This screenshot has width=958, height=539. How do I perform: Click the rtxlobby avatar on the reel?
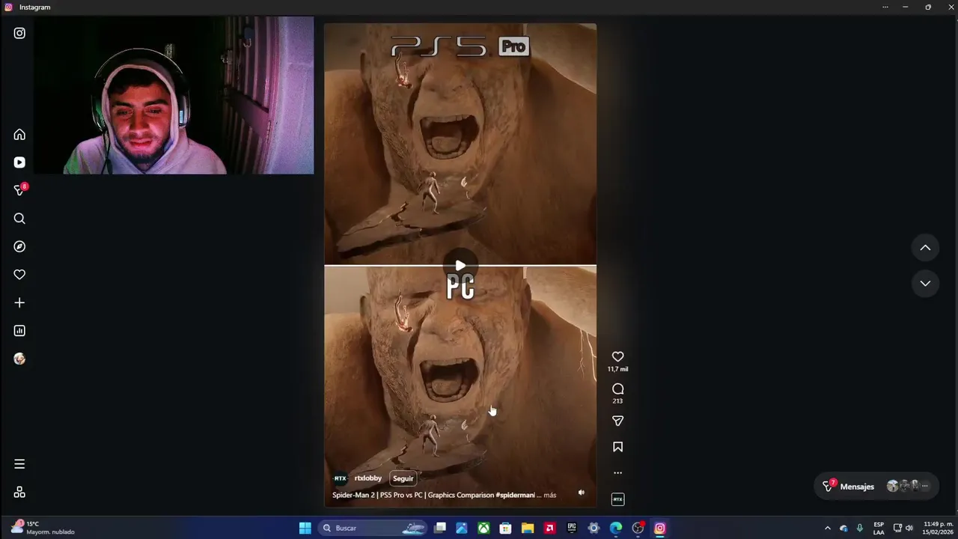point(340,478)
